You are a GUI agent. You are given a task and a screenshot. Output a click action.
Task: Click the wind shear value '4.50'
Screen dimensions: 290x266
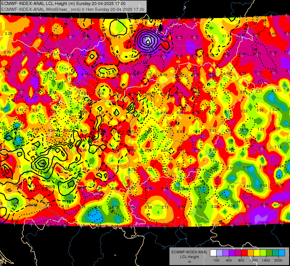274,72
